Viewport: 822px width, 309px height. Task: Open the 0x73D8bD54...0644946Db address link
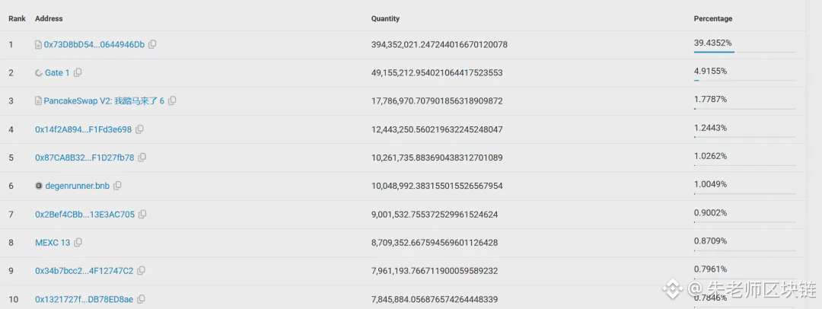click(94, 45)
